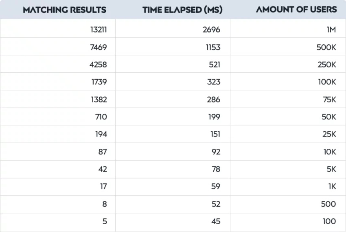The height and width of the screenshot is (232, 346).
Task: Select the 2696 time elapsed cell
Action: (x=173, y=28)
